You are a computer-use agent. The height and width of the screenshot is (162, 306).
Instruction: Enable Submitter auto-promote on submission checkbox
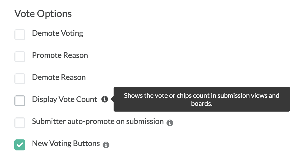click(20, 123)
